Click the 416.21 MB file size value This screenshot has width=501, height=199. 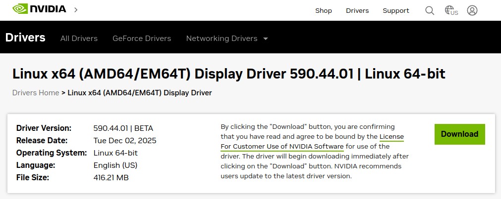click(111, 177)
